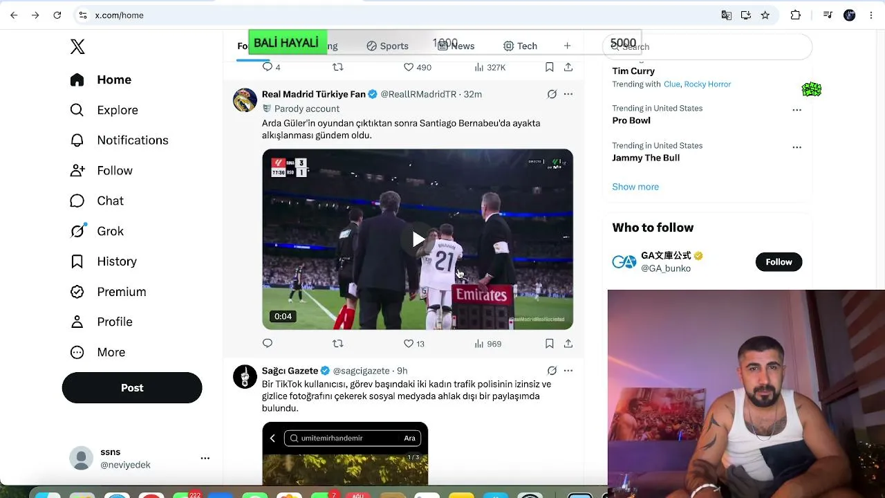Open the Clue trending link
The width and height of the screenshot is (885, 498).
[672, 84]
